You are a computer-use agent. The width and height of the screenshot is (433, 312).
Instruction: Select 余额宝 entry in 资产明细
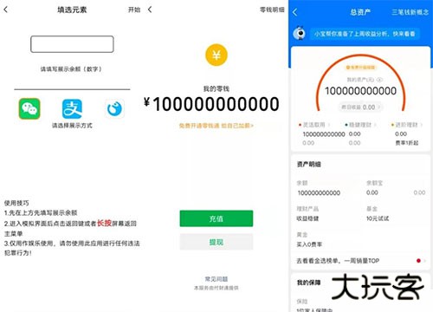click(374, 188)
